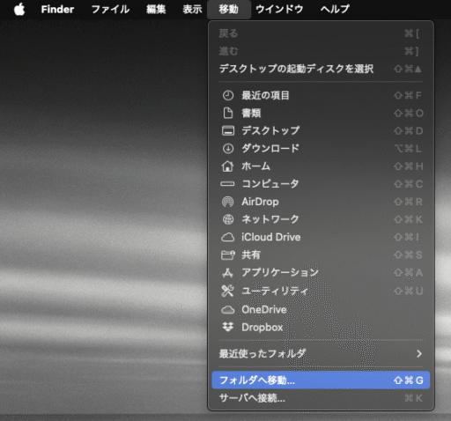Click the ユーティリティ tools icon
The image size is (451, 421).
(x=228, y=291)
